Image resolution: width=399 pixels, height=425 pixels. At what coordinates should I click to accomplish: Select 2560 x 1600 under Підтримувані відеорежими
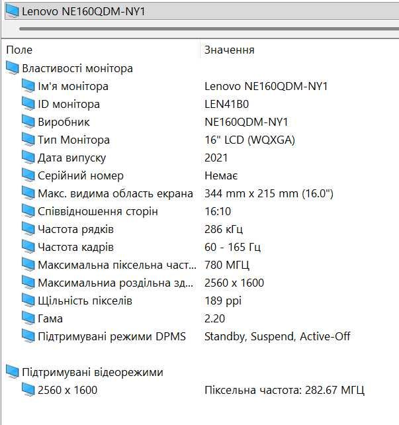coord(67,390)
